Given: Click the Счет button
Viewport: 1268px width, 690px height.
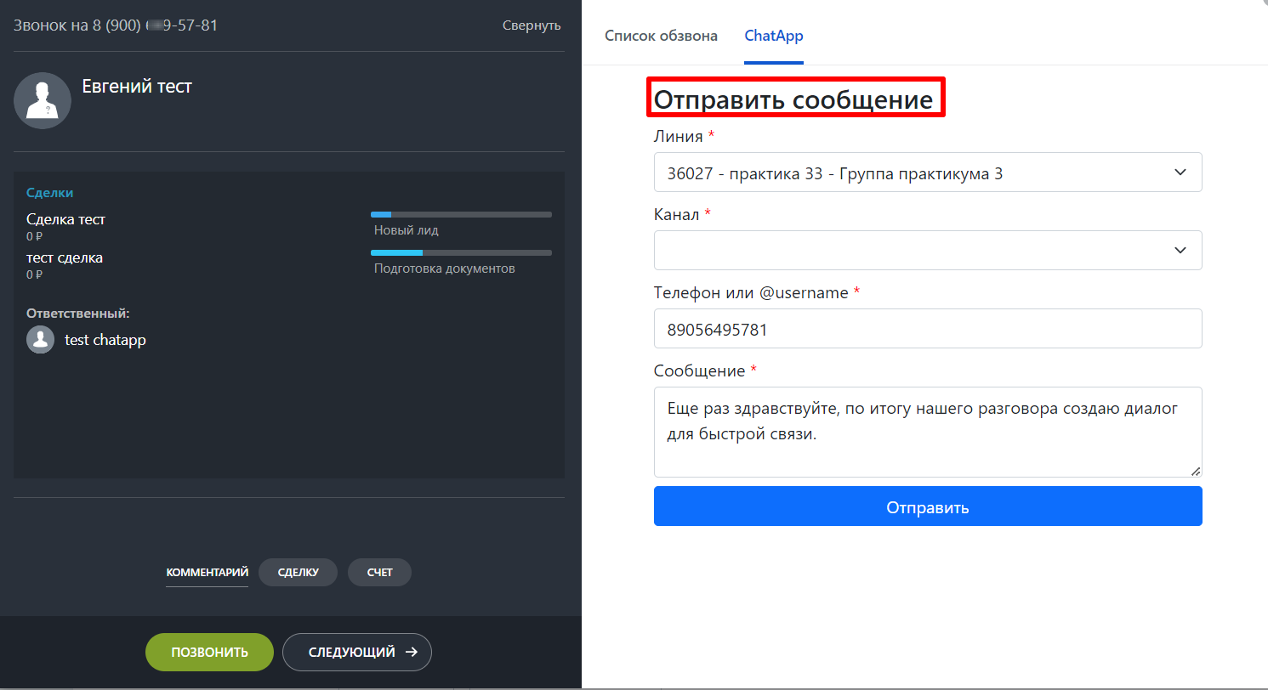Looking at the screenshot, I should point(379,573).
